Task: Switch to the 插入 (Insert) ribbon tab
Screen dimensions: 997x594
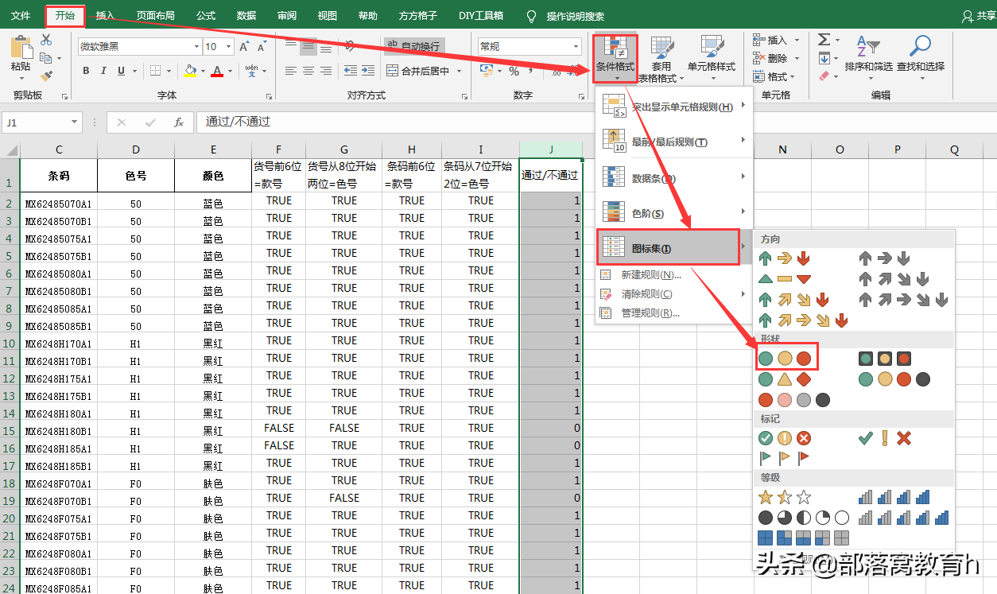Action: [x=105, y=16]
